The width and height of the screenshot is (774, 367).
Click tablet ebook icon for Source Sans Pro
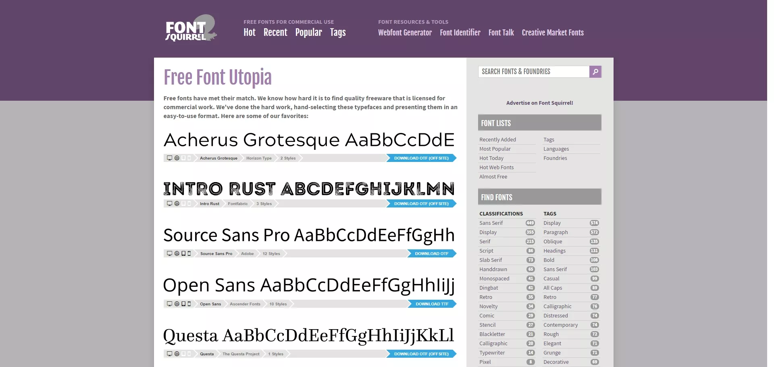183,253
